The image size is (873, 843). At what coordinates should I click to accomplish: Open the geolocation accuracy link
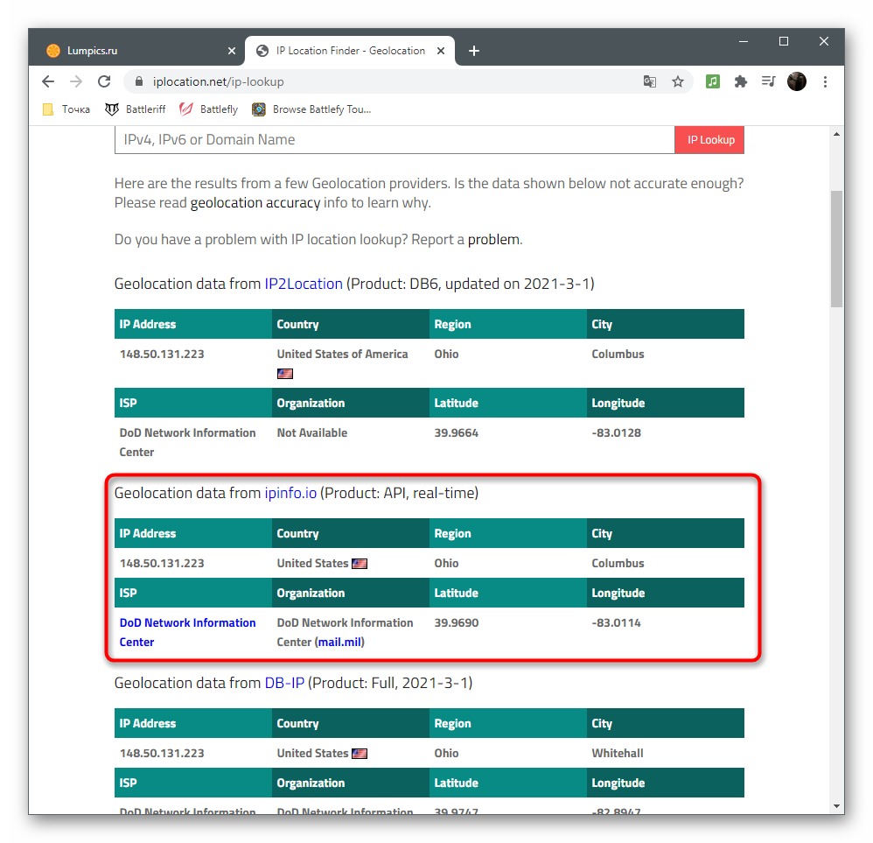(x=255, y=203)
